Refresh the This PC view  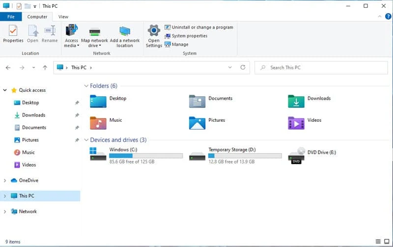243,67
